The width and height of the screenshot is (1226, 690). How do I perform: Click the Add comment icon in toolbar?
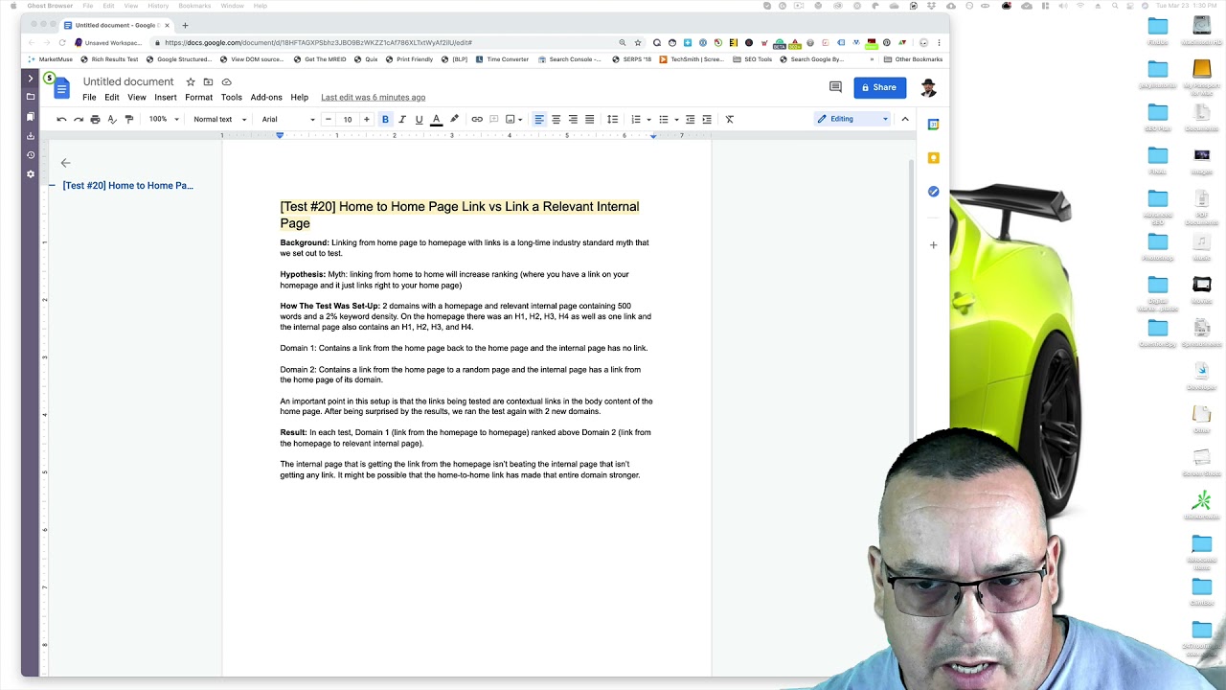point(493,119)
